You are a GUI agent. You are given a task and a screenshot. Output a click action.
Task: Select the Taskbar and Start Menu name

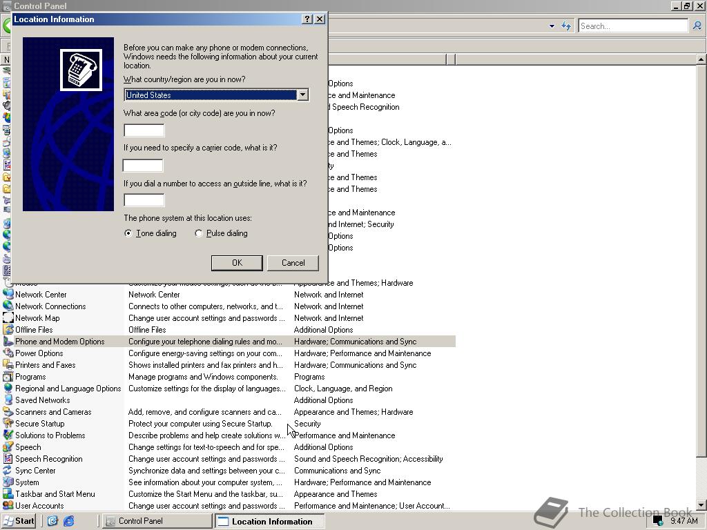point(55,493)
